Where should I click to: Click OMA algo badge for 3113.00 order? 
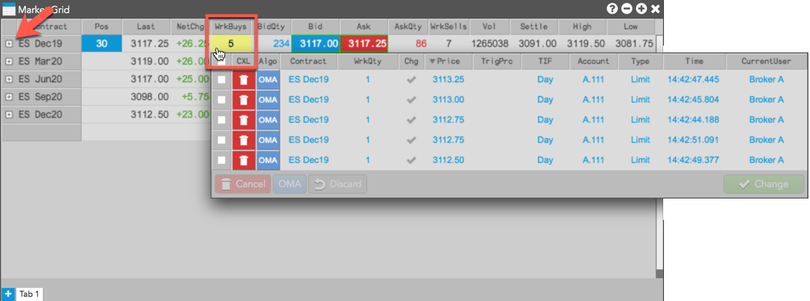[268, 99]
